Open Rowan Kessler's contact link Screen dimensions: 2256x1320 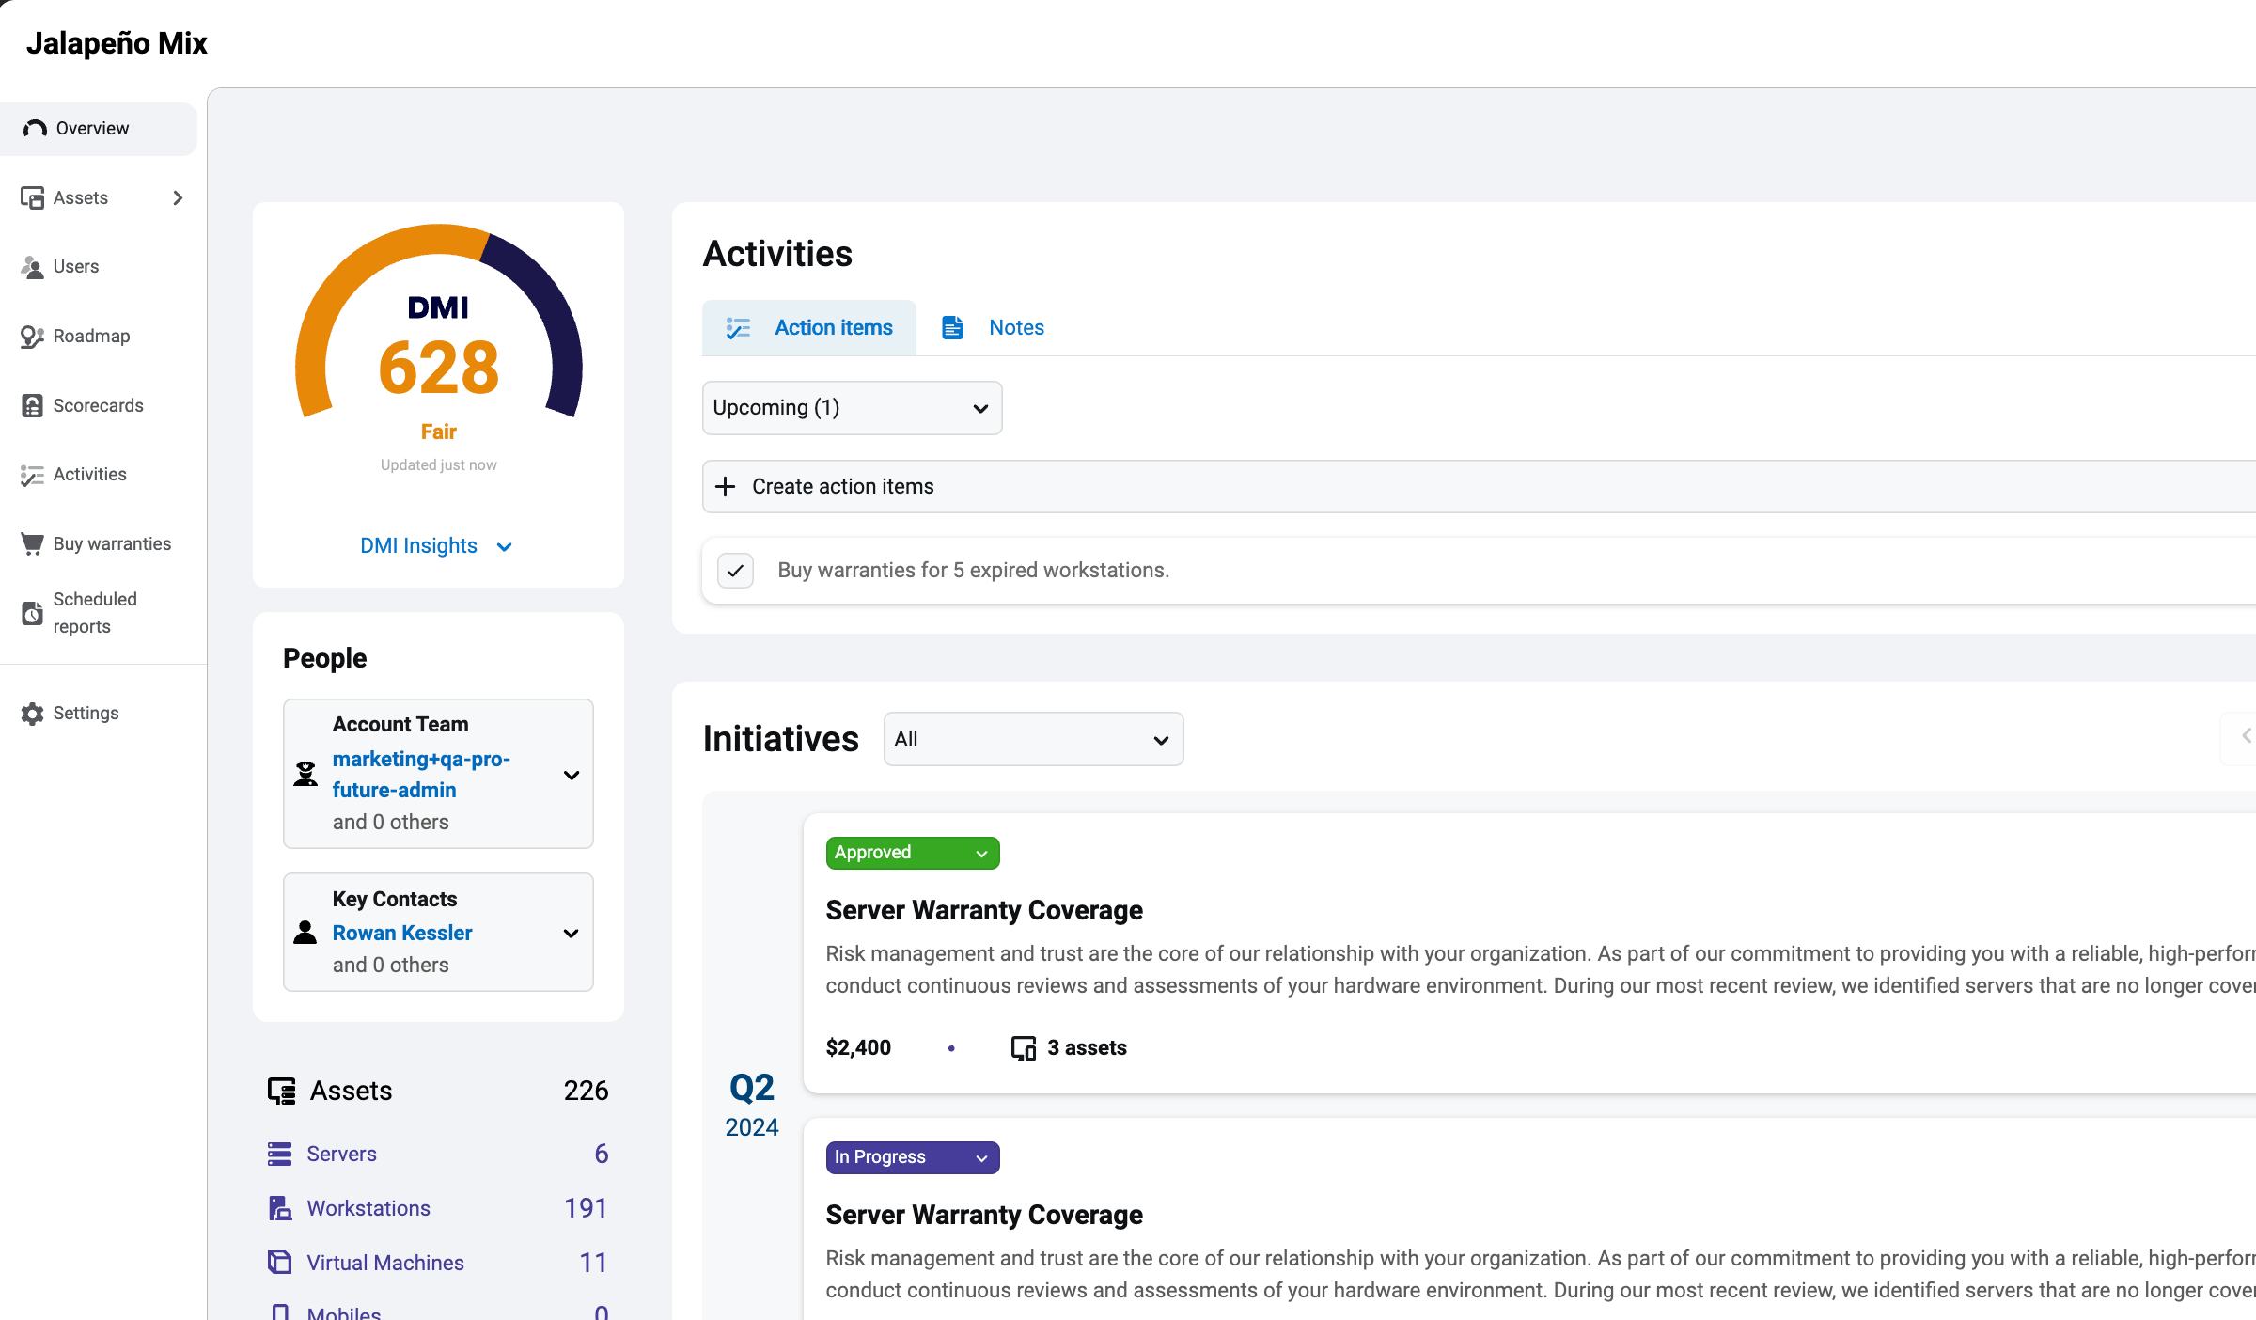pyautogui.click(x=402, y=933)
